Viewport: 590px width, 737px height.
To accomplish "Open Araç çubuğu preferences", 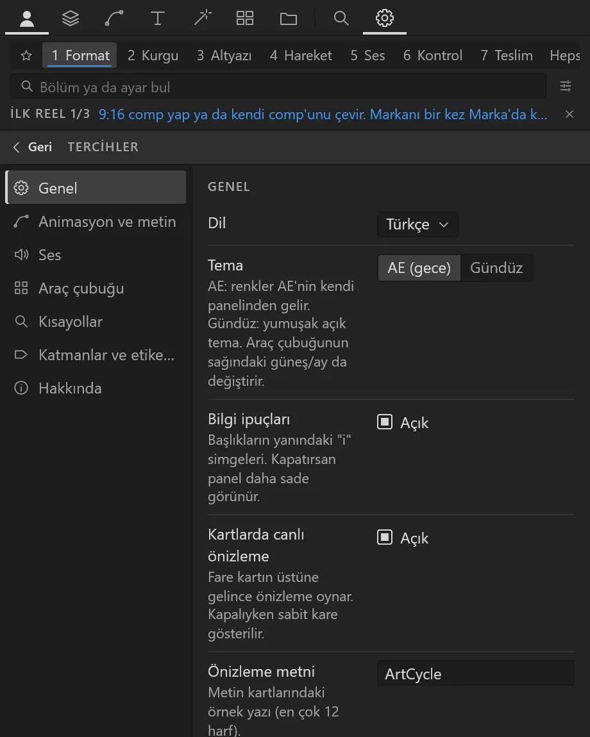I will click(96, 288).
